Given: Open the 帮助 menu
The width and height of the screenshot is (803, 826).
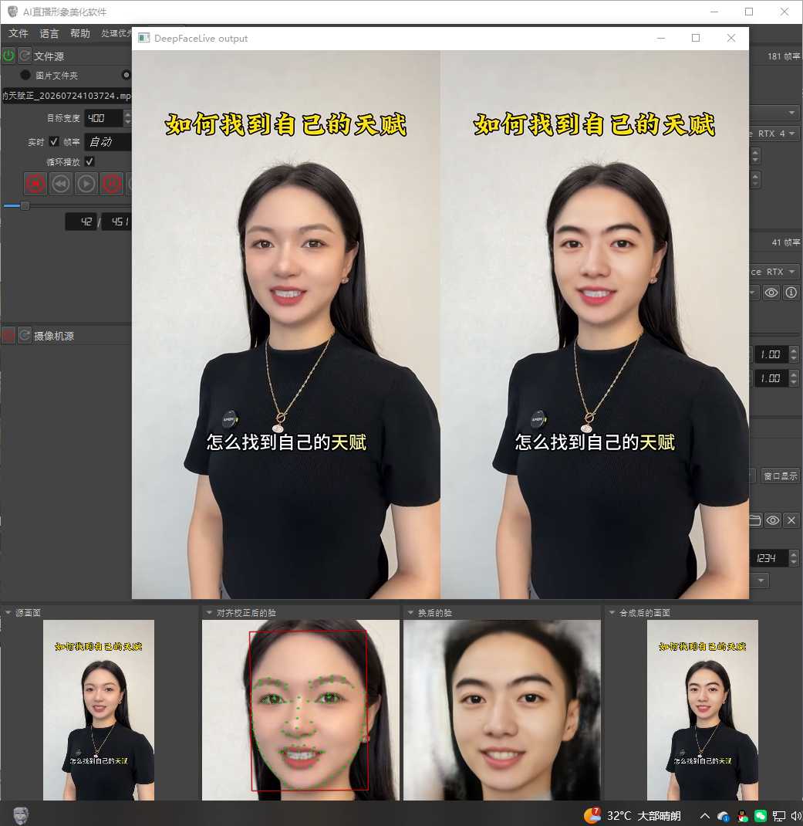Looking at the screenshot, I should click(80, 33).
